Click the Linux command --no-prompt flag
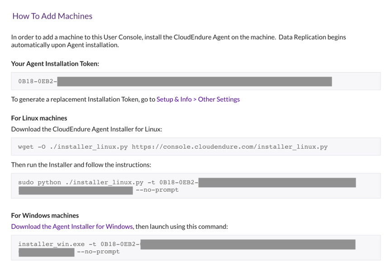This screenshot has height=271, width=391. point(157,190)
